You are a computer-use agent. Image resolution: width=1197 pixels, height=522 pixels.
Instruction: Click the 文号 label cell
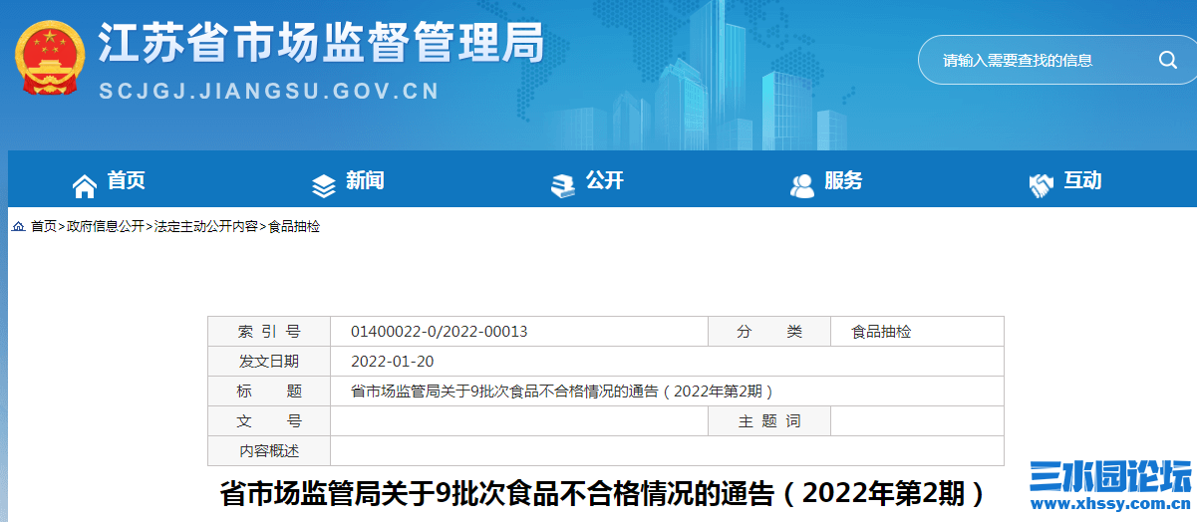click(269, 421)
